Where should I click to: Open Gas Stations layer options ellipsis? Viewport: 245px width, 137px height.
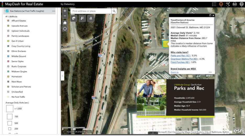[54, 11]
